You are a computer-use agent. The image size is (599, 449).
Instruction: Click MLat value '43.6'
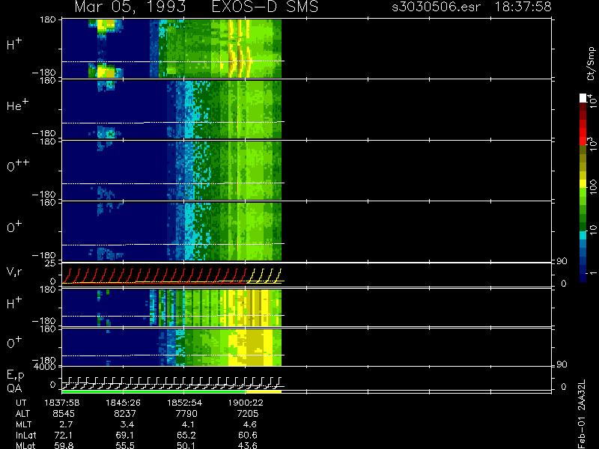(x=248, y=445)
